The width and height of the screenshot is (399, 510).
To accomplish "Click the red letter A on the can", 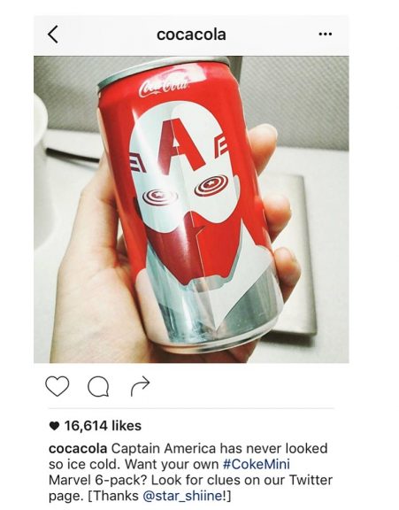I will [x=180, y=144].
